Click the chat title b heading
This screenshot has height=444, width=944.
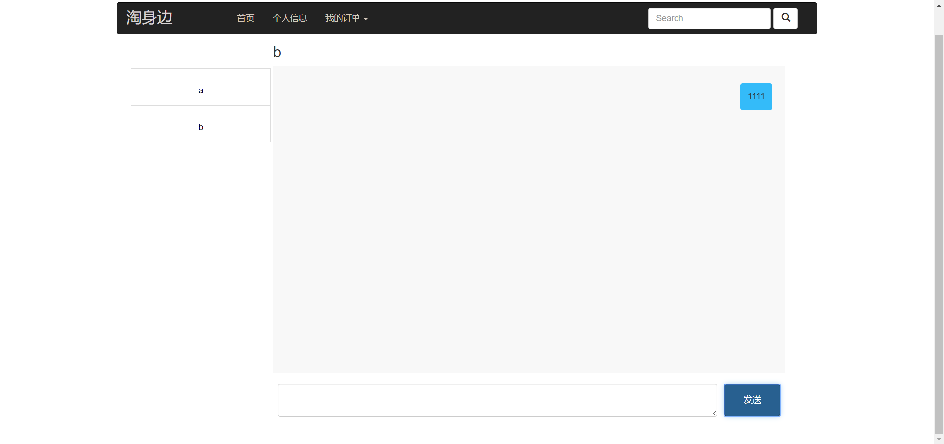click(277, 52)
